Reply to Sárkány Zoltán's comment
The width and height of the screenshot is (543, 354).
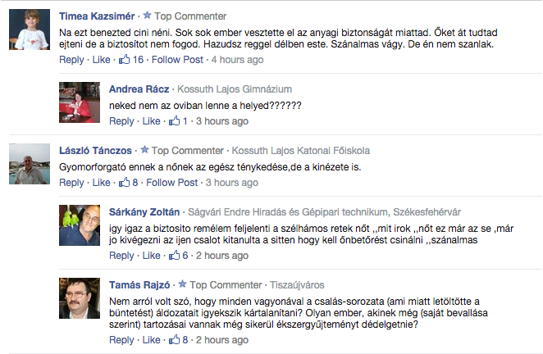[x=121, y=256]
